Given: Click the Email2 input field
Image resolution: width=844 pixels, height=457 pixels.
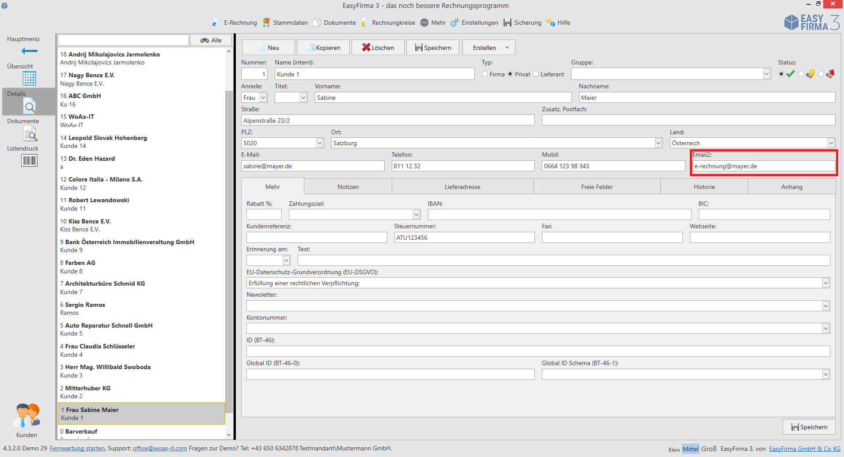Looking at the screenshot, I should pyautogui.click(x=764, y=166).
